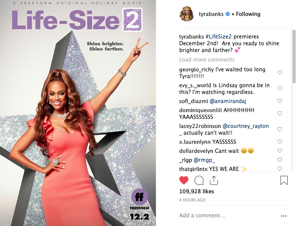This screenshot has height=226, width=296.
Task: Expand Load more comments
Action: point(207,60)
